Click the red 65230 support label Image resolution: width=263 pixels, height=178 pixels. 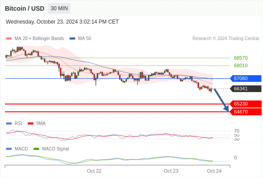pos(246,104)
